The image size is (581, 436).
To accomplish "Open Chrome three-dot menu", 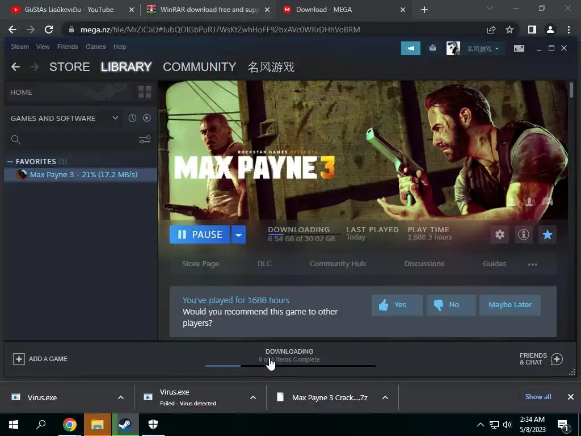I will (569, 30).
